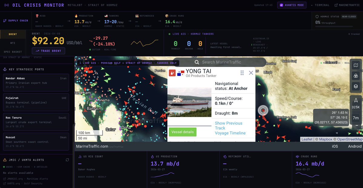Click the anchor icon beside Key Strategic Ports

(x=5, y=69)
